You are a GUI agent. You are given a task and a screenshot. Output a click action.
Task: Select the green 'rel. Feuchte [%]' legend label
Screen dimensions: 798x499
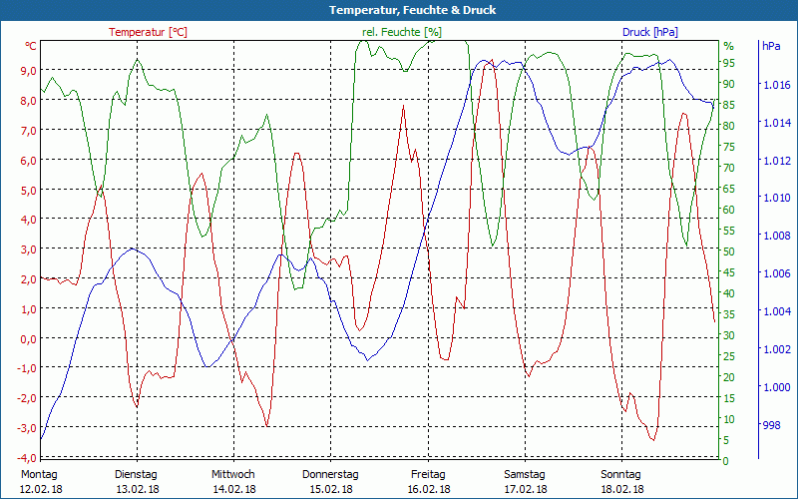point(401,32)
